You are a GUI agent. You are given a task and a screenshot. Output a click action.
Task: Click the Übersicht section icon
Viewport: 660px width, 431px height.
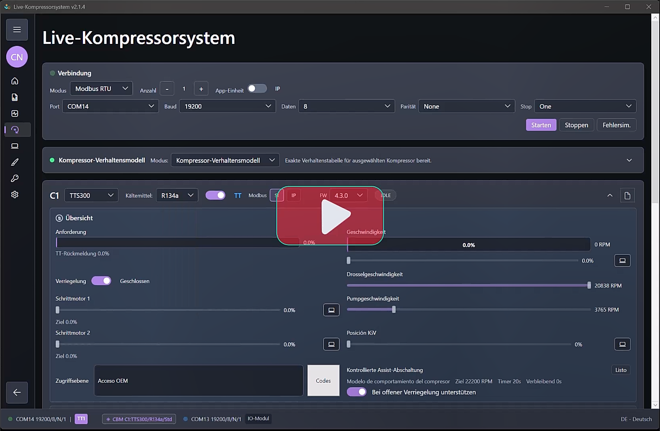point(59,218)
